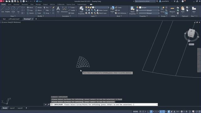Image resolution: width=201 pixels, height=113 pixels.
Task: Click the Paste icon
Action: (183, 9)
